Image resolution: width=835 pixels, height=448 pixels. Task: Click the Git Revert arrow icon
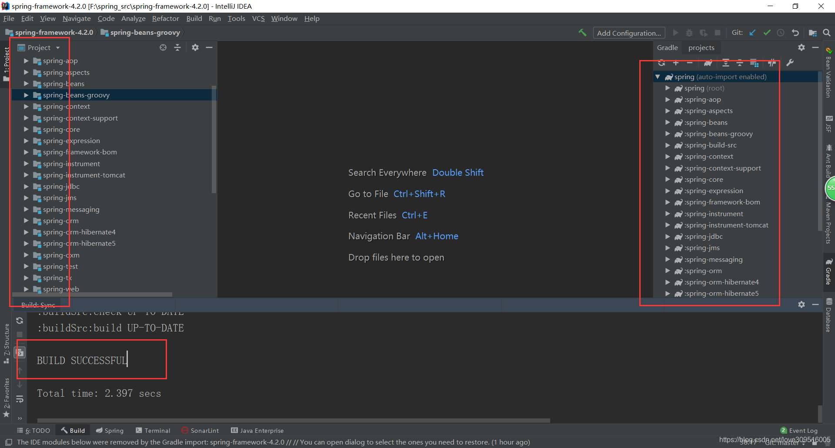tap(795, 33)
